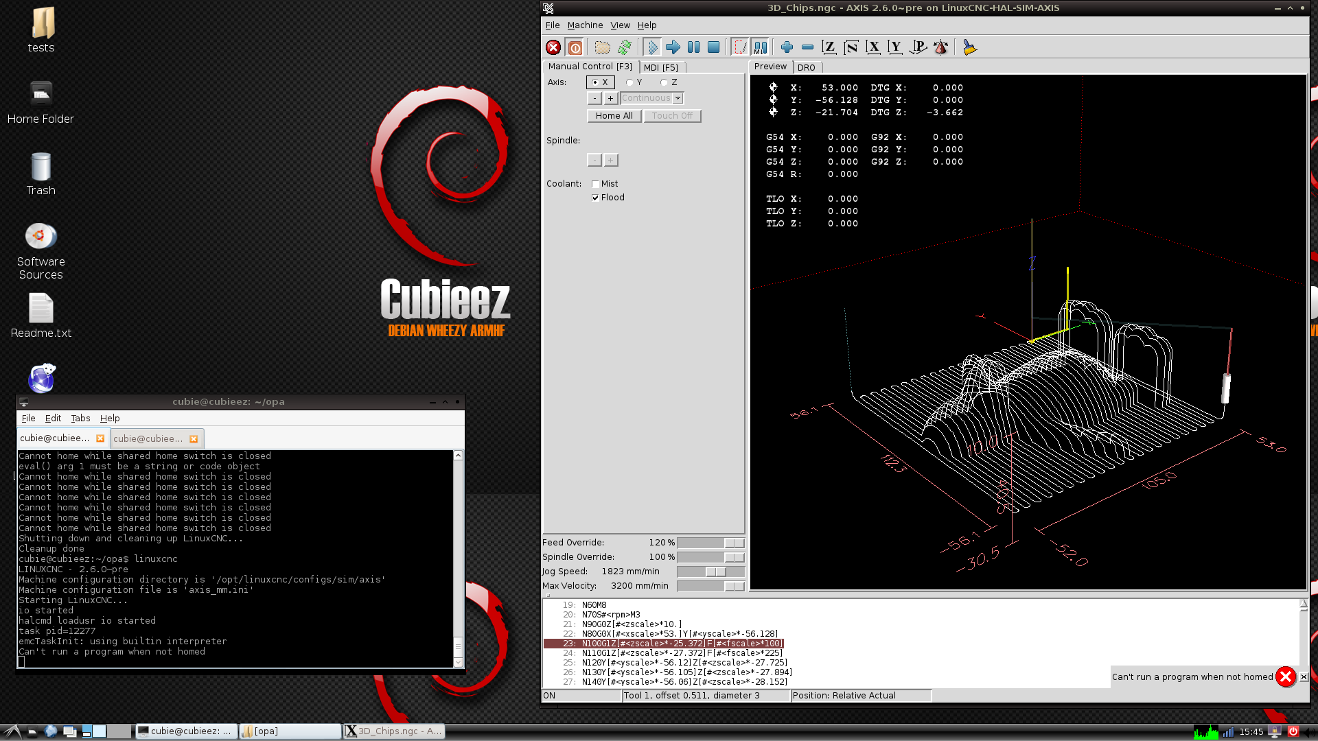This screenshot has width=1318, height=741.
Task: Stop program execution
Action: [714, 47]
